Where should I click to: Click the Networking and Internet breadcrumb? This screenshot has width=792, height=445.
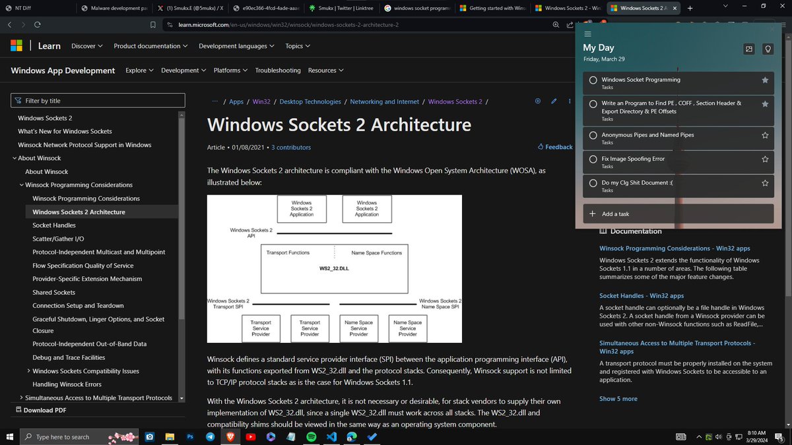[x=384, y=102]
